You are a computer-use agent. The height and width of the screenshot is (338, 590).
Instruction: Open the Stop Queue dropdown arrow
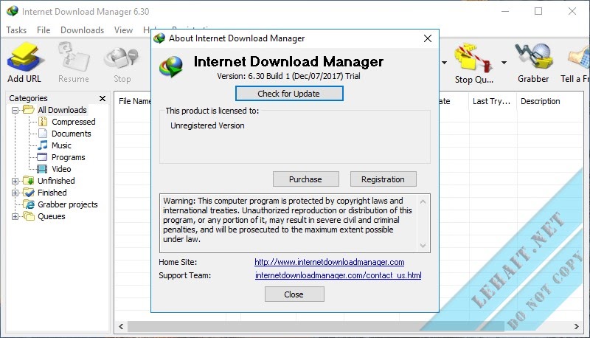[504, 63]
